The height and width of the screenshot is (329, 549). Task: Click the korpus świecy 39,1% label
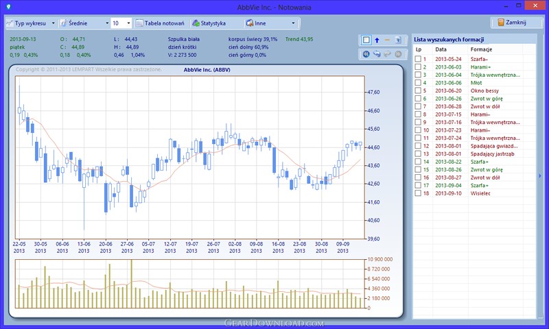pos(253,39)
